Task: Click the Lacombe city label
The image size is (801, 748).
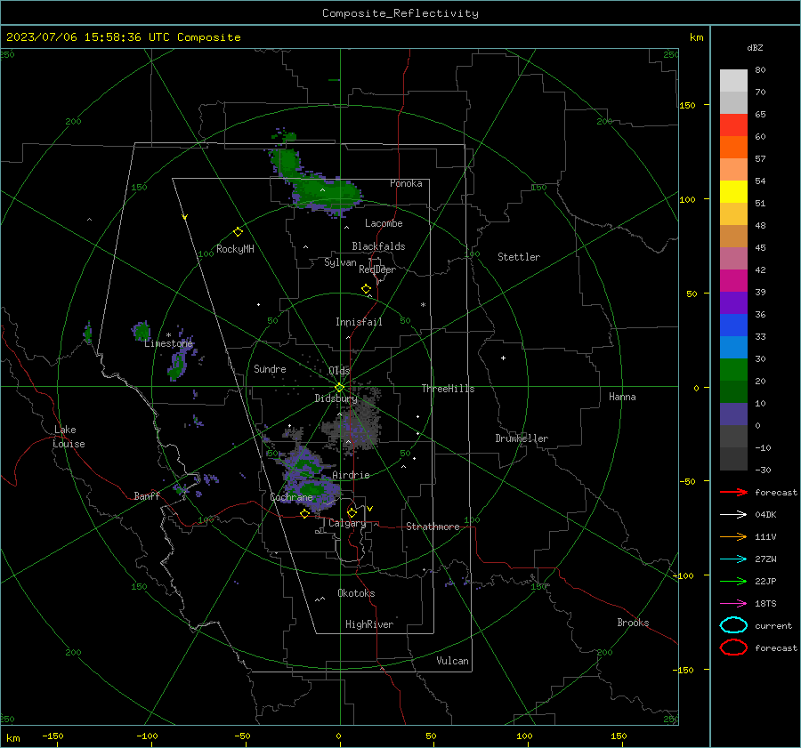Action: 384,223
